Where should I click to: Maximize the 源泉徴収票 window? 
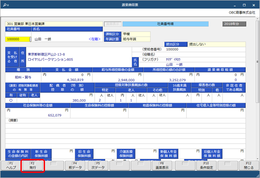pyautogui.click(x=244, y=5)
